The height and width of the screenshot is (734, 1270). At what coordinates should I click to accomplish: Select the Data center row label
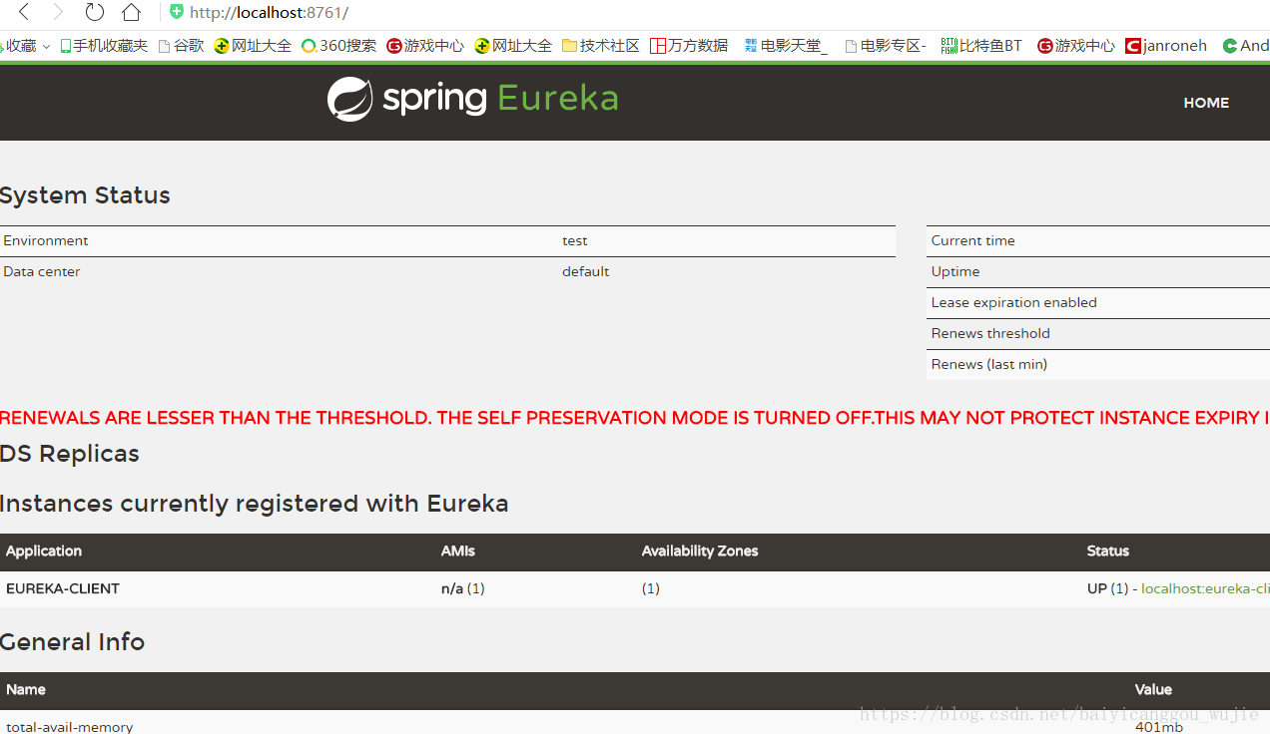pos(42,271)
